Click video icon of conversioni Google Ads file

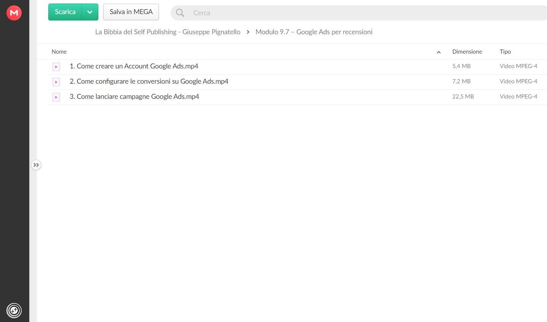pos(56,82)
